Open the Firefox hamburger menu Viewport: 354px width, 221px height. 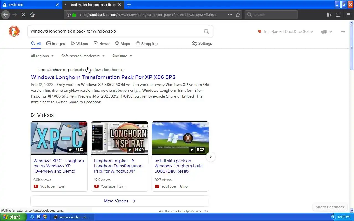349,15
